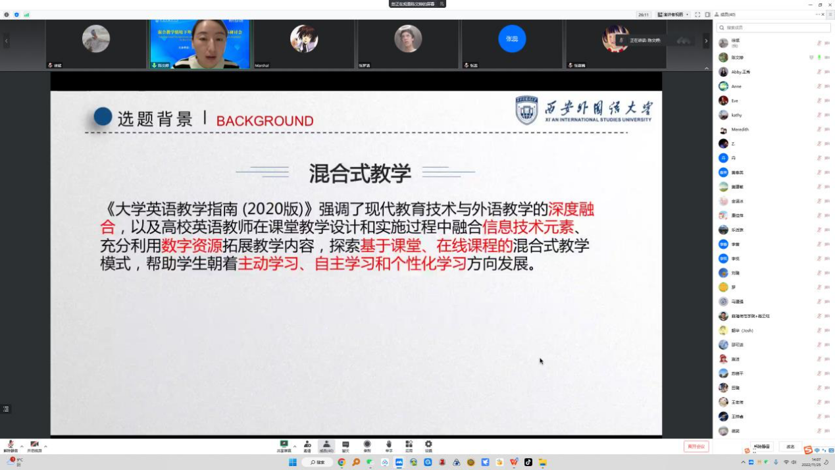Click the meeting info icon at top left
This screenshot has width=835, height=470.
click(x=7, y=14)
